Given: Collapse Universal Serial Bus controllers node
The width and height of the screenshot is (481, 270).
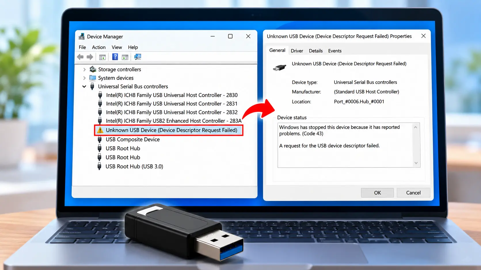Looking at the screenshot, I should (x=84, y=86).
